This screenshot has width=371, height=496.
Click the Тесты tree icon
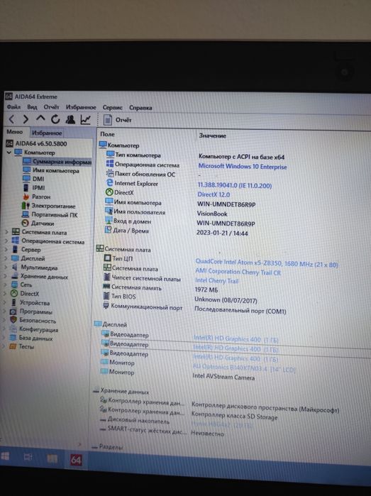(x=13, y=346)
